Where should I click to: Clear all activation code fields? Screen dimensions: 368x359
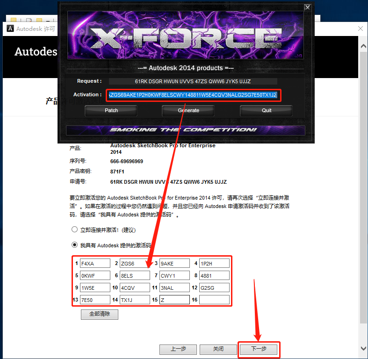pos(100,314)
